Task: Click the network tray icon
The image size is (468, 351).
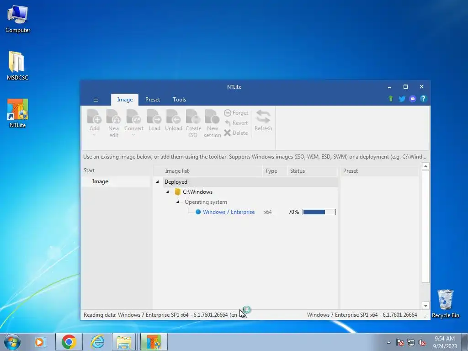Action: click(x=411, y=342)
